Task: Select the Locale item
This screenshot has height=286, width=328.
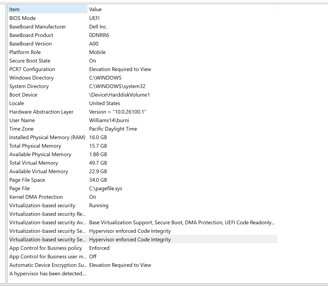Action: [x=16, y=103]
